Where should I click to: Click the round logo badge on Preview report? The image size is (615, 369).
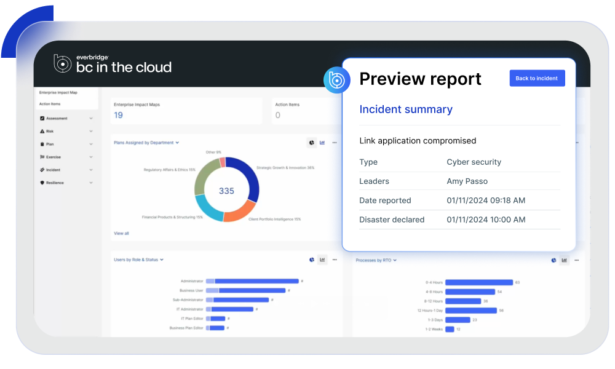tap(336, 80)
